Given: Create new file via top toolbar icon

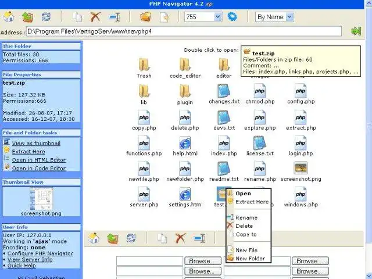Looking at the screenshot, I should point(164,17).
